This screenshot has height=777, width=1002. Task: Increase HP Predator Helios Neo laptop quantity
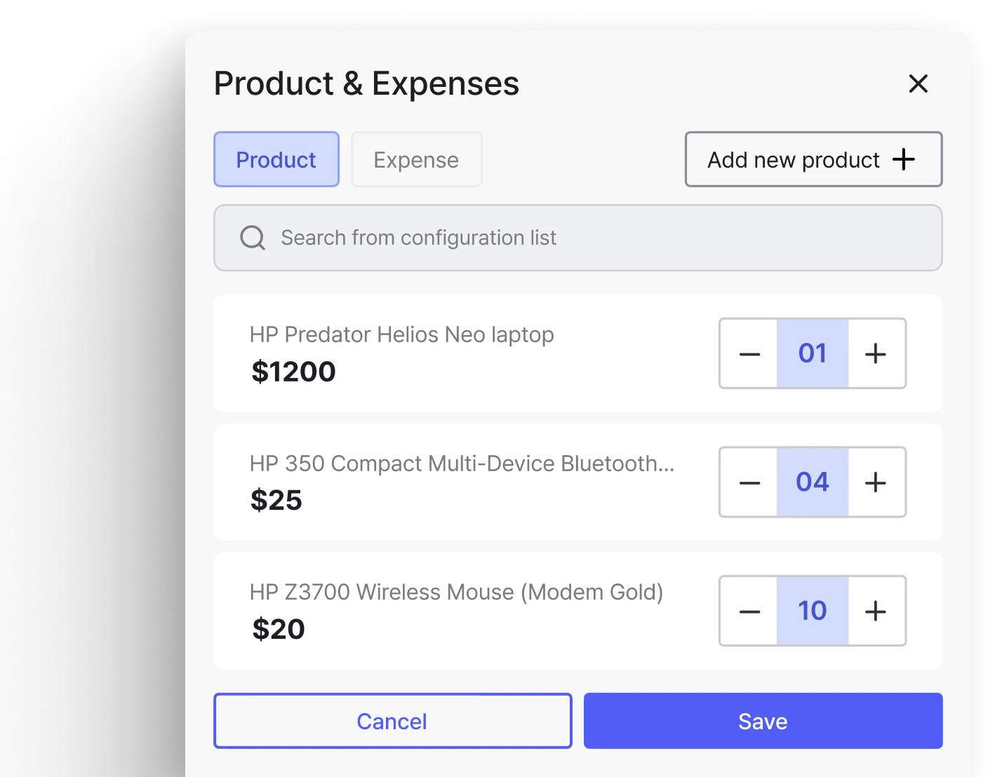click(876, 354)
